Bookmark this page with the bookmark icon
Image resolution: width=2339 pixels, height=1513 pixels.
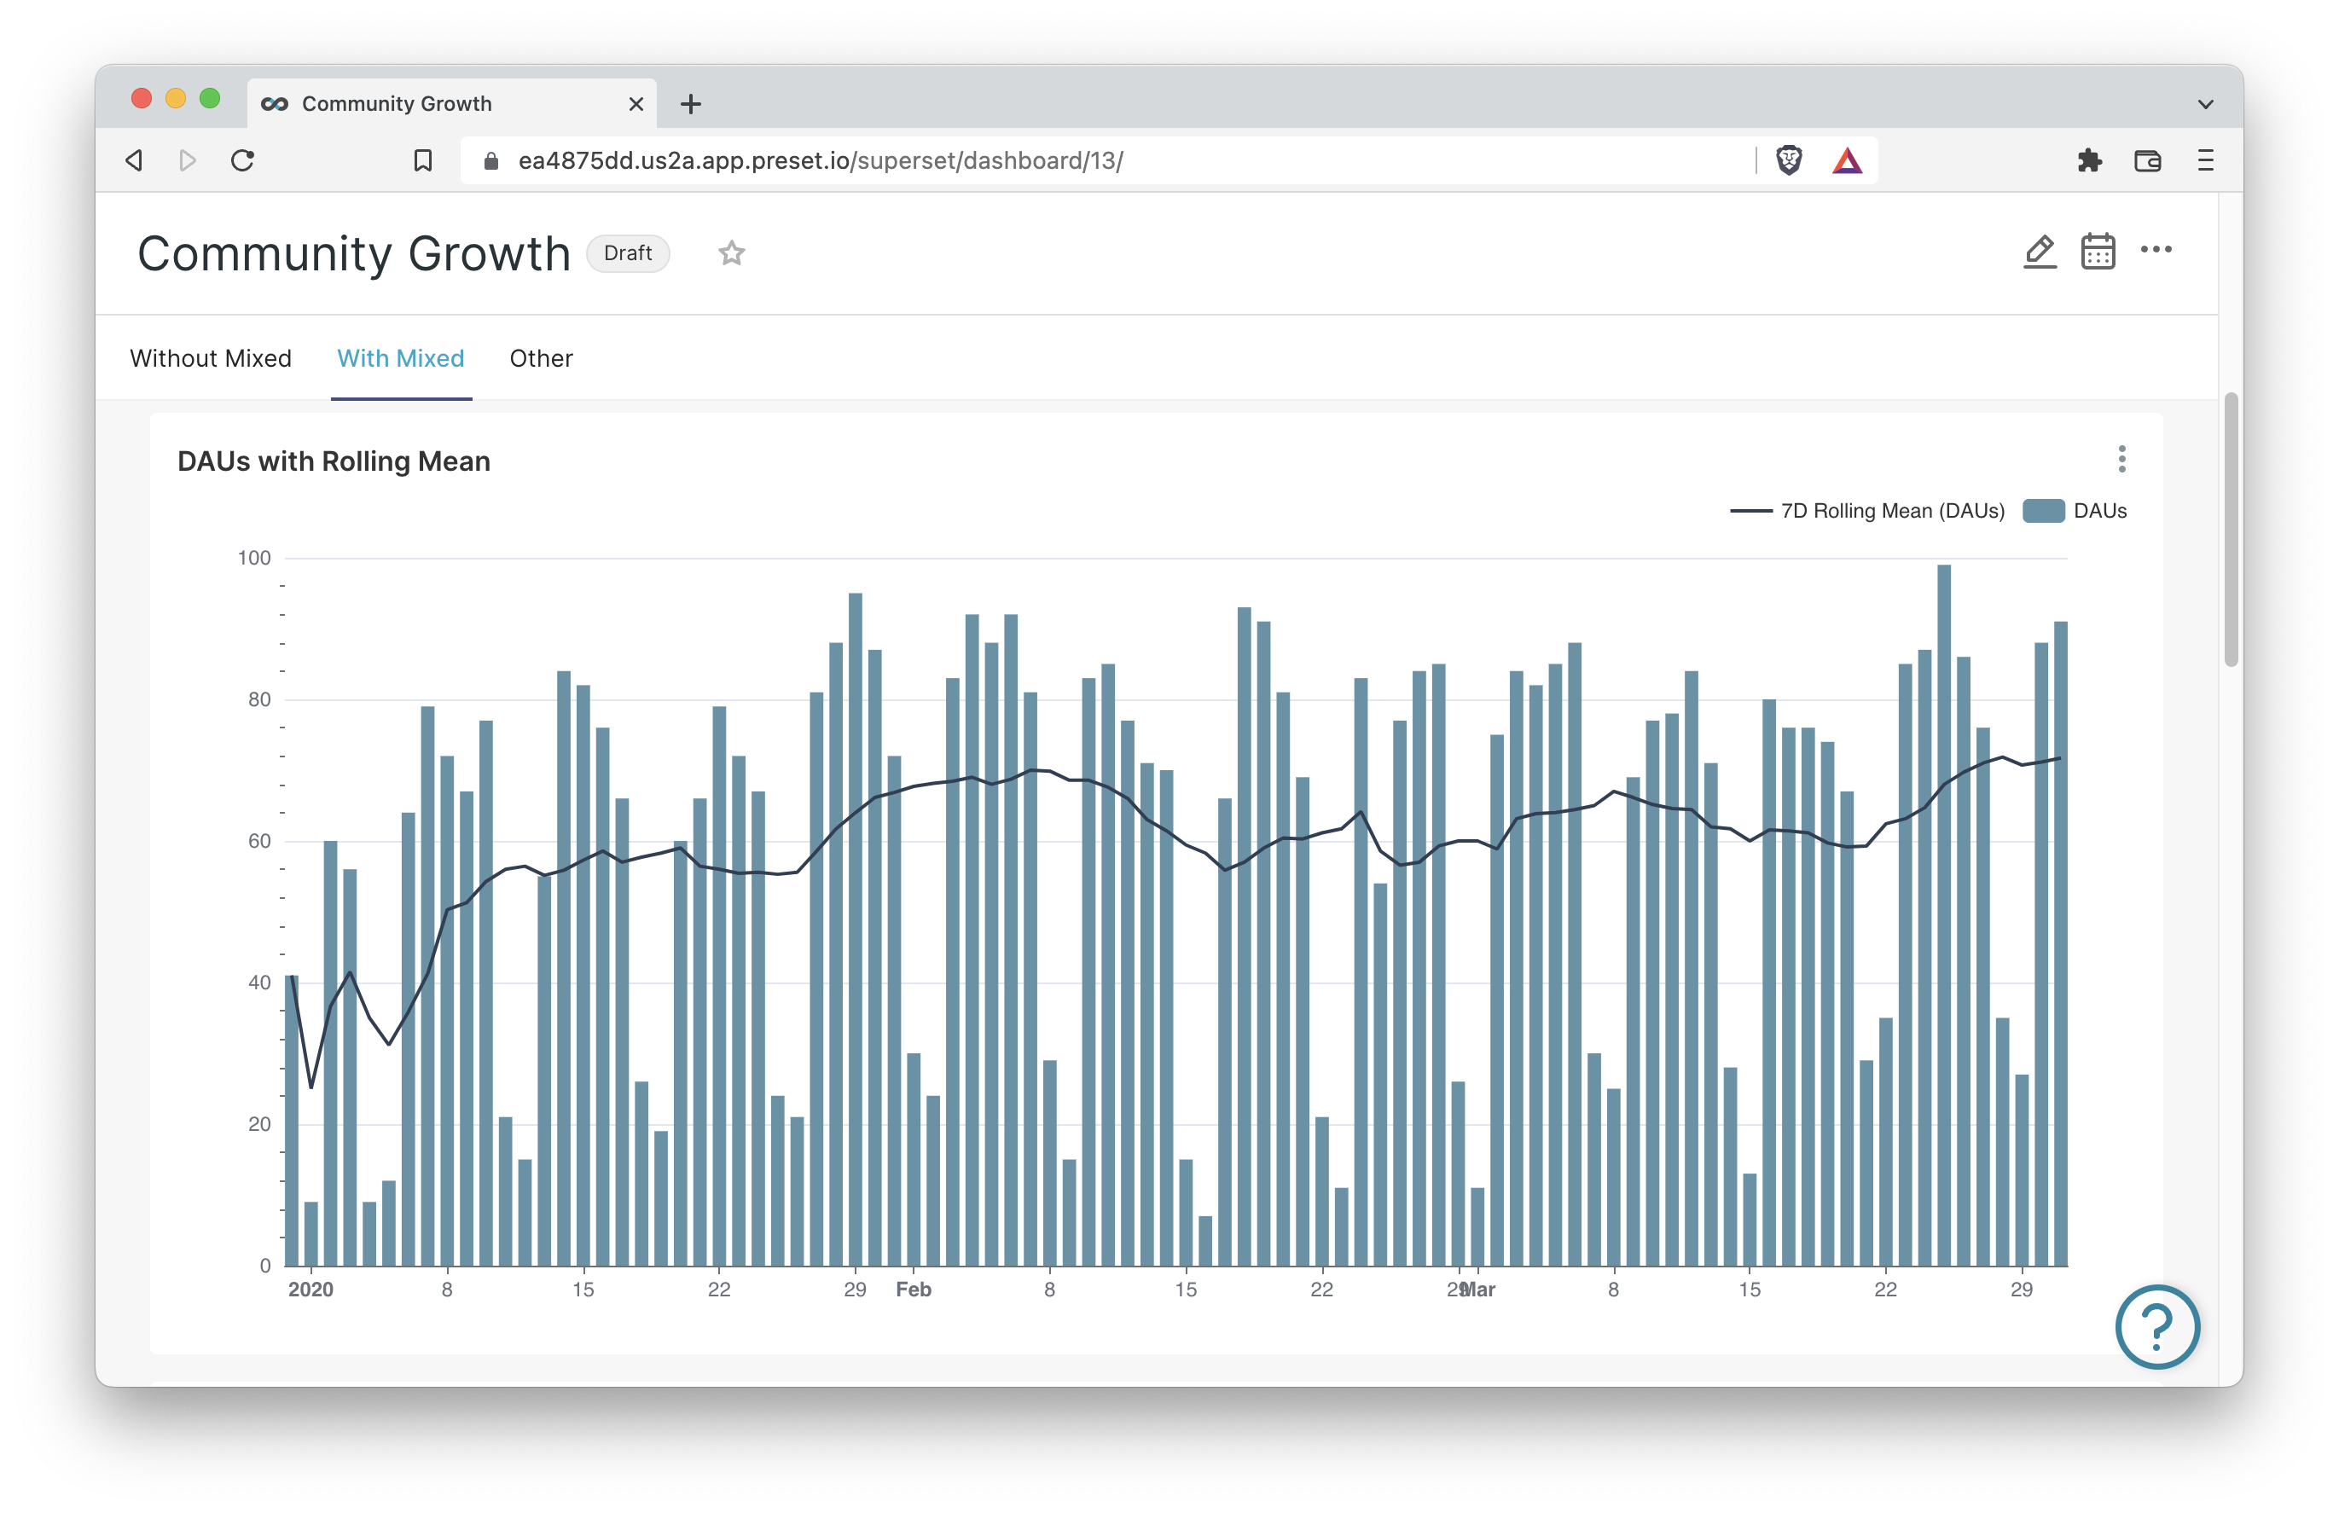tap(422, 160)
